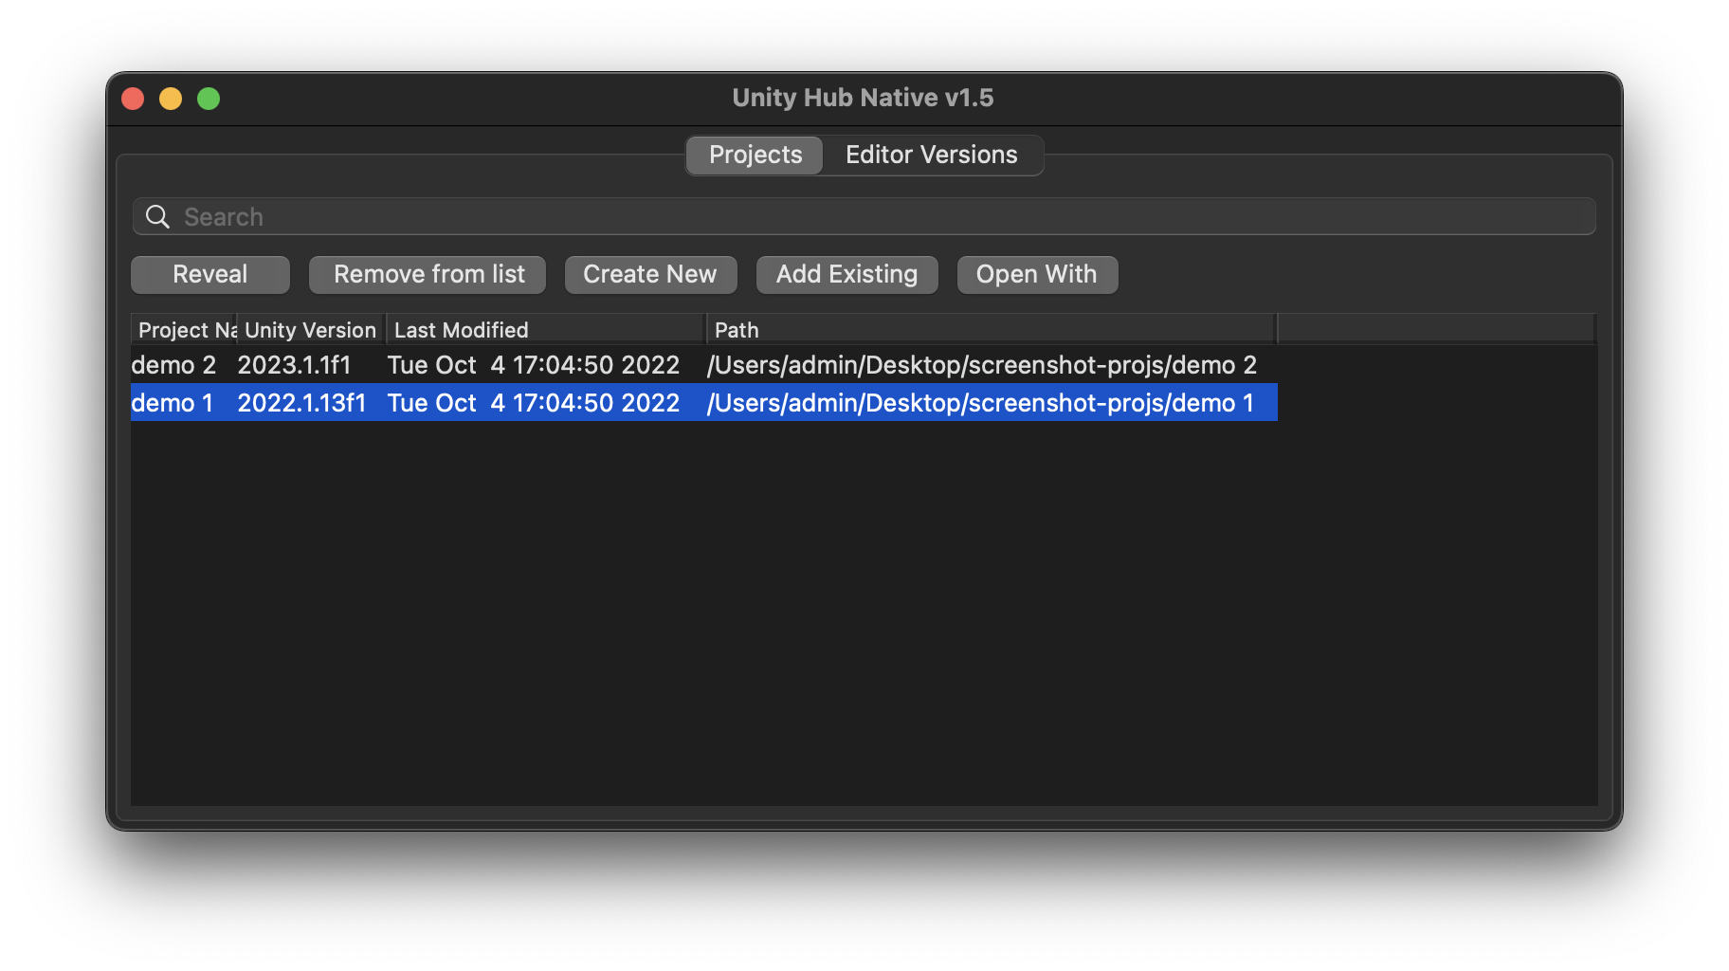Image resolution: width=1729 pixels, height=971 pixels.
Task: Click the empty column header after Path
Action: point(1436,329)
